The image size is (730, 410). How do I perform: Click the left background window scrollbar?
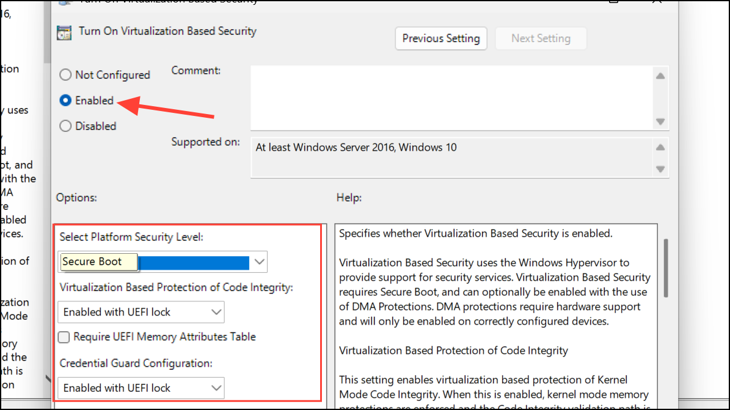click(x=47, y=32)
